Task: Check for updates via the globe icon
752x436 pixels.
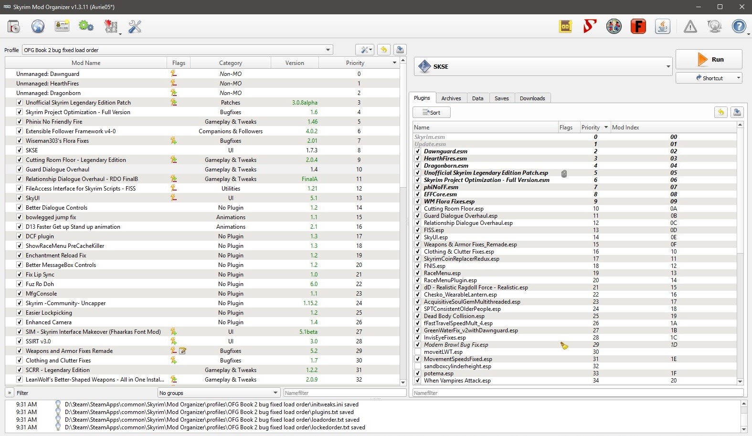Action: [x=715, y=26]
